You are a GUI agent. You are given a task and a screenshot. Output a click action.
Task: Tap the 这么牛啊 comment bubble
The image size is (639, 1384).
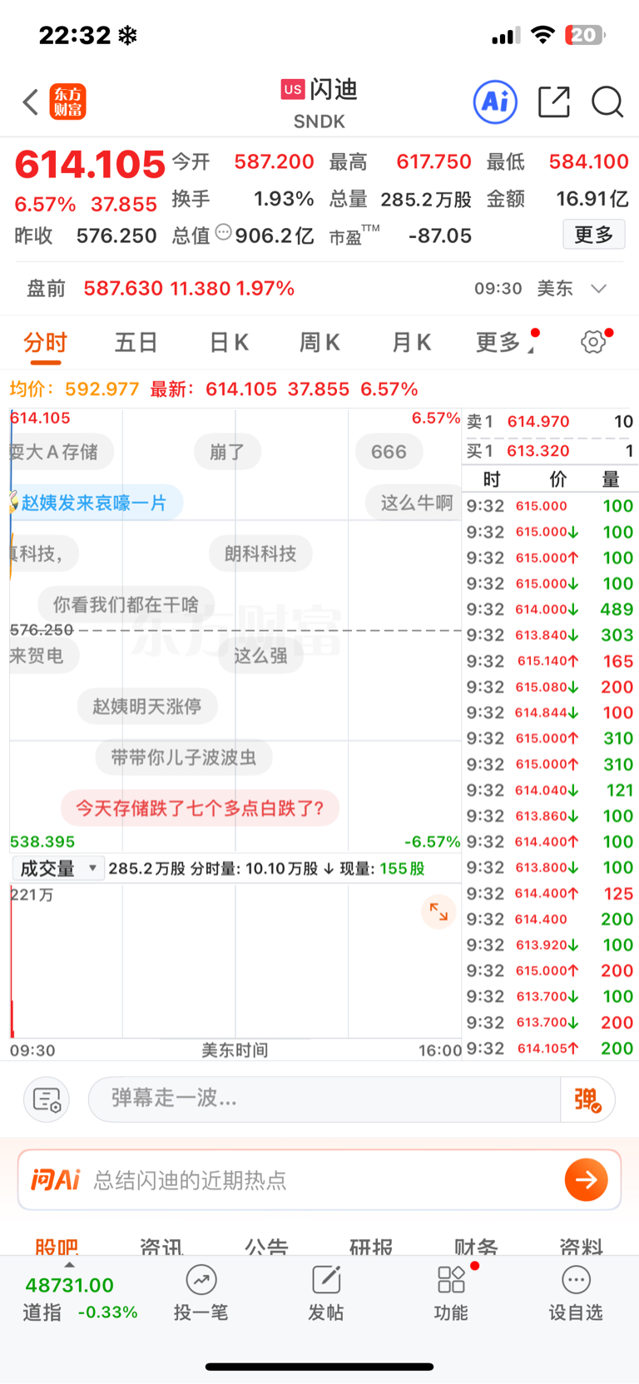pos(414,503)
